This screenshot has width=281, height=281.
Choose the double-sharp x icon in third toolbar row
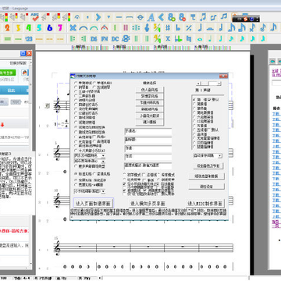coord(168,39)
